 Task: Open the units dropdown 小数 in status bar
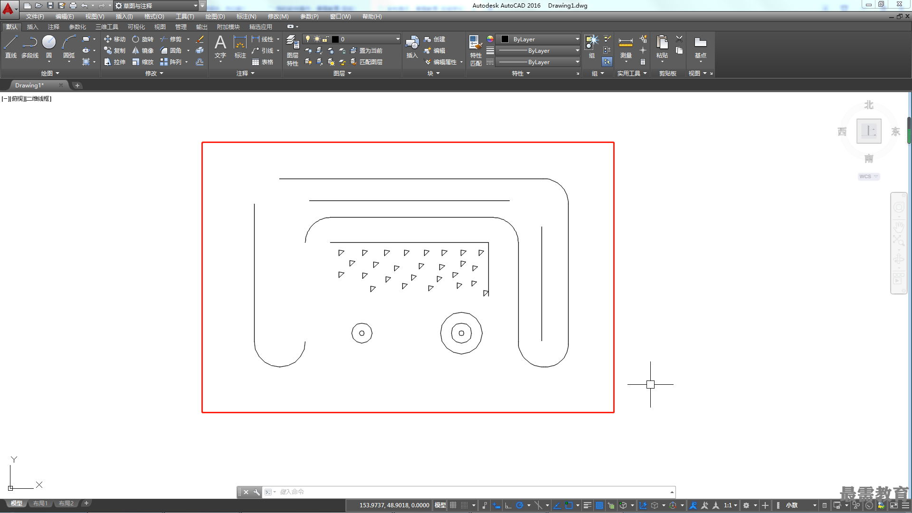tap(800, 505)
